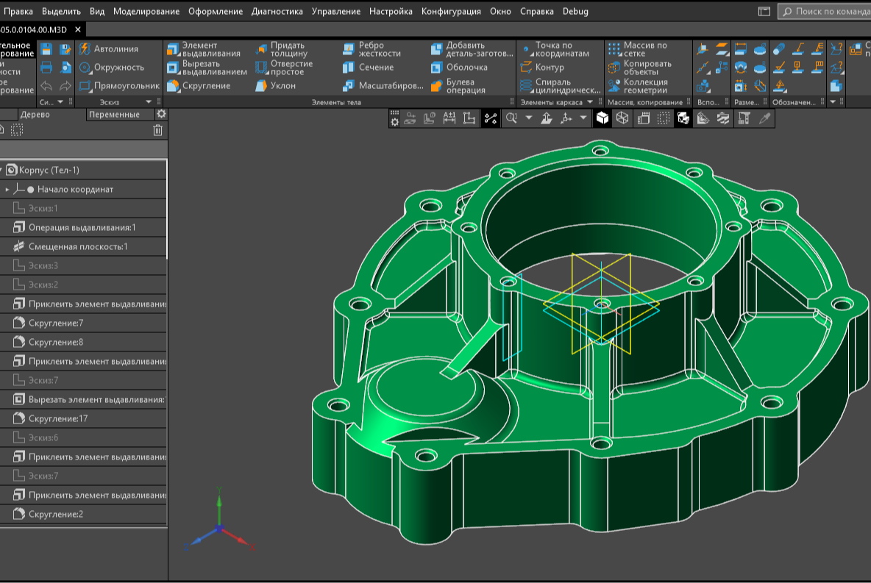Image resolution: width=871 pixels, height=583 pixels.
Task: Click the print icon in toolbar
Action: [x=46, y=68]
